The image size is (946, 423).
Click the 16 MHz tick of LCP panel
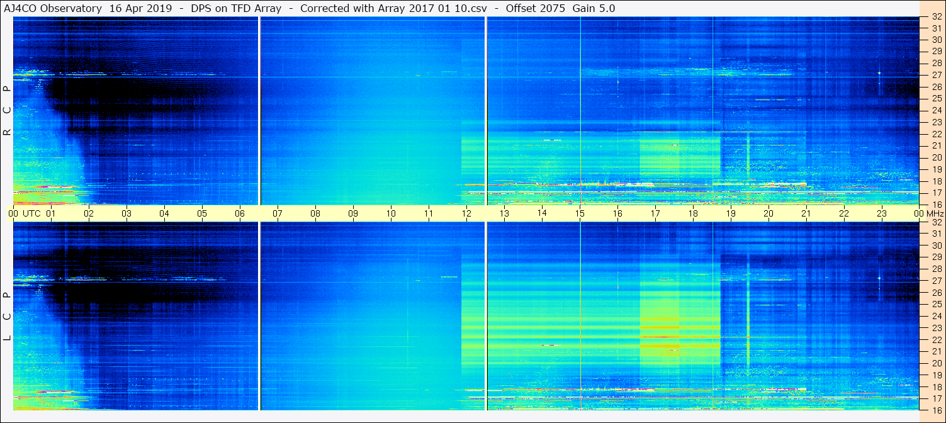[937, 410]
